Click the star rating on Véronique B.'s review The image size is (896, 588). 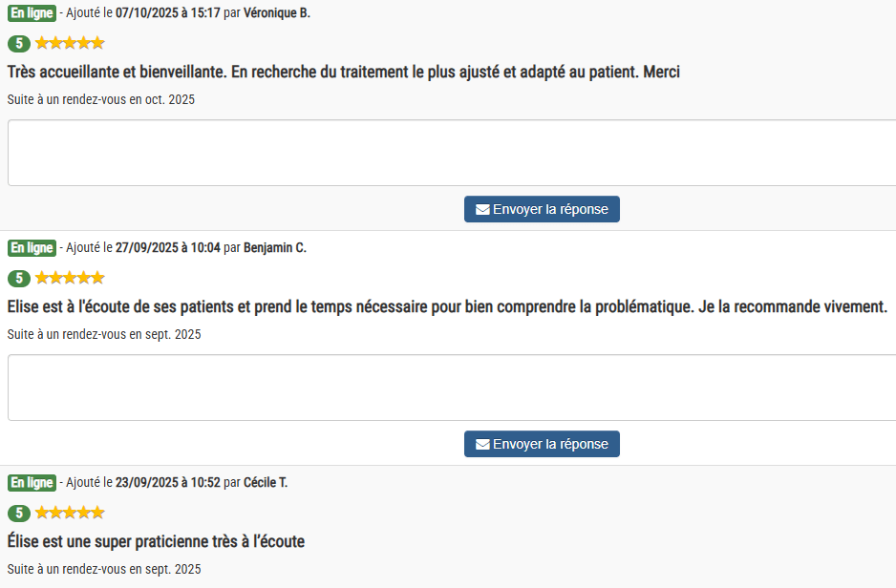click(70, 43)
